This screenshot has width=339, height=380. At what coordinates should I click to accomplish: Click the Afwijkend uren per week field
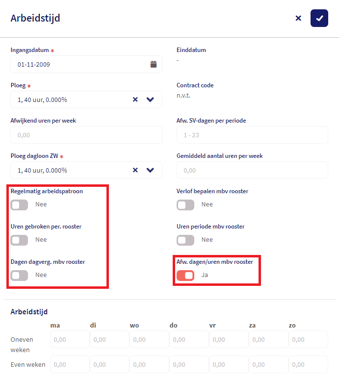click(86, 135)
